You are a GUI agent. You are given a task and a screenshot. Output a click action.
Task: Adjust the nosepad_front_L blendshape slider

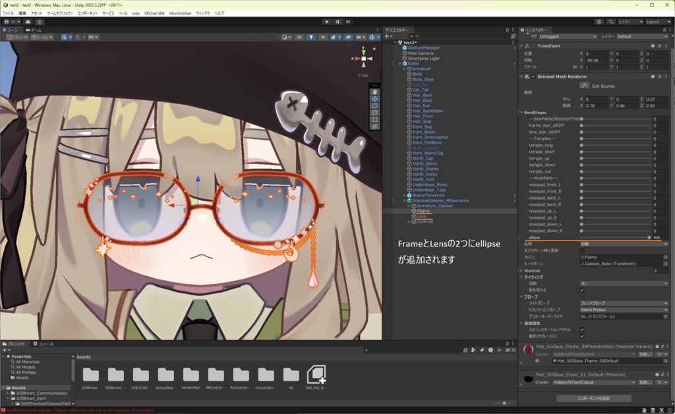[615, 185]
